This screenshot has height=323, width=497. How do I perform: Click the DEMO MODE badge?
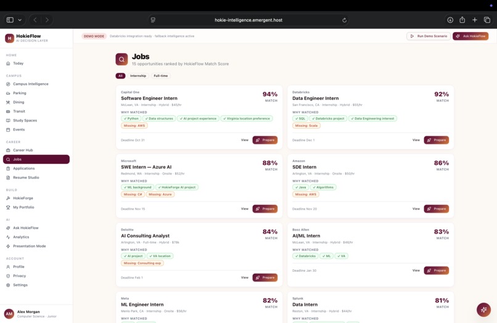[94, 36]
